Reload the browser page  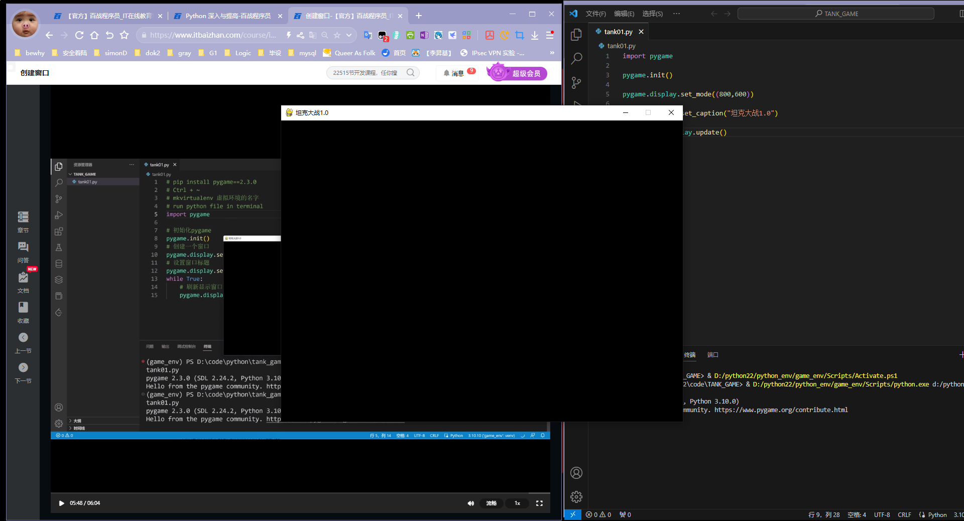coord(79,35)
